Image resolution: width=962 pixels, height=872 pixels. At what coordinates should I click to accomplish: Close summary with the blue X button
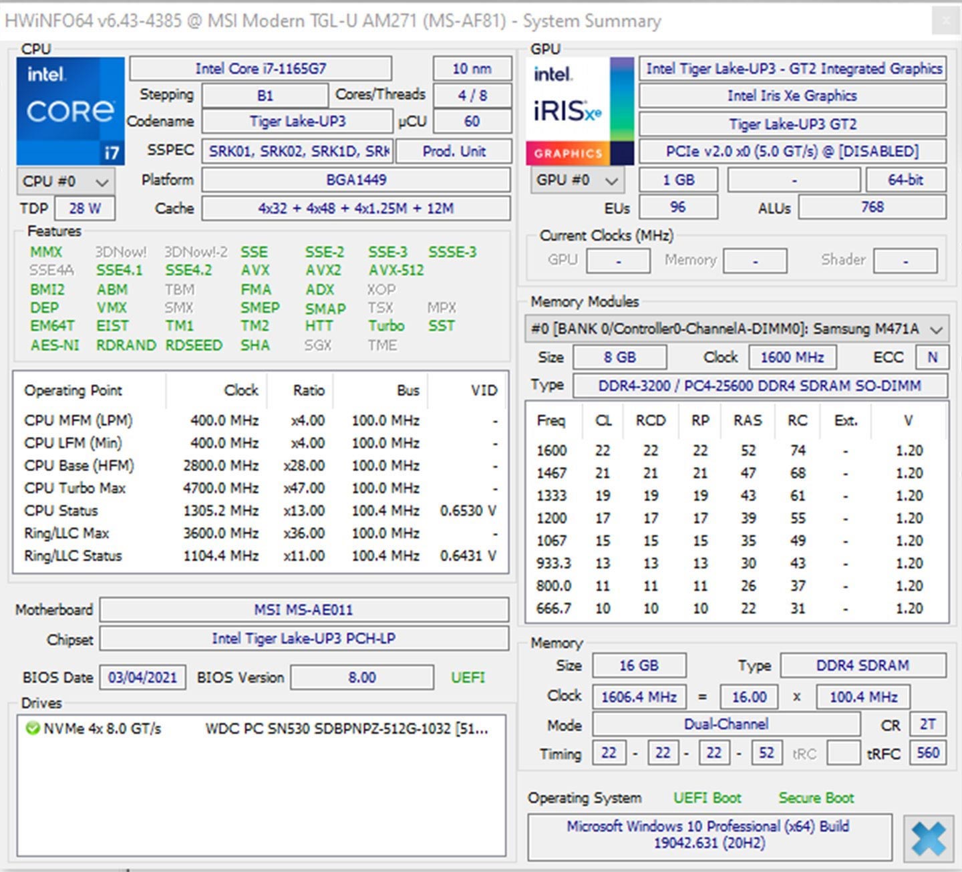[x=928, y=837]
